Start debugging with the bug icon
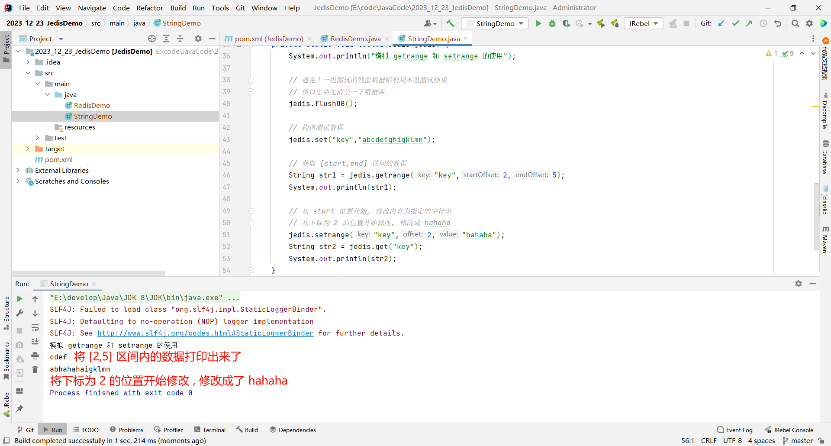This screenshot has width=831, height=446. click(x=552, y=23)
